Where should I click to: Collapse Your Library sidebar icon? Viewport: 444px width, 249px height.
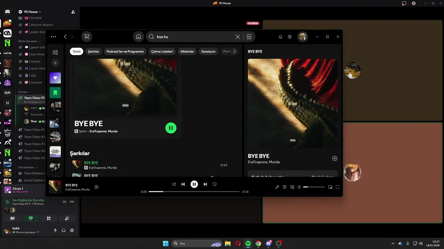pyautogui.click(x=55, y=52)
